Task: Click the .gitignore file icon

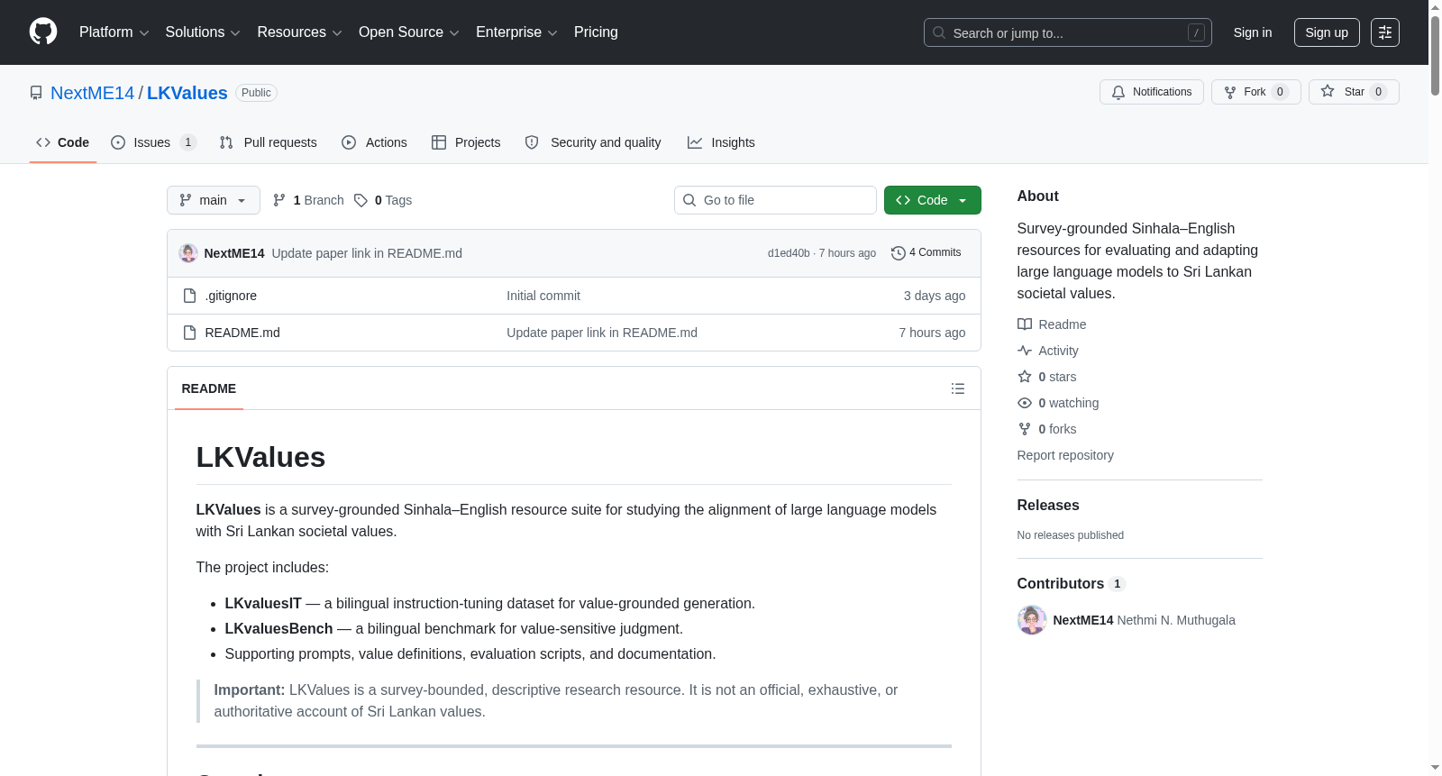Action: click(x=189, y=296)
